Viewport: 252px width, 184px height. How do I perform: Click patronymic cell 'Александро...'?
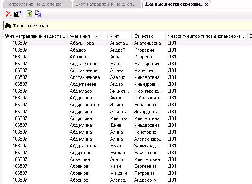148,139
